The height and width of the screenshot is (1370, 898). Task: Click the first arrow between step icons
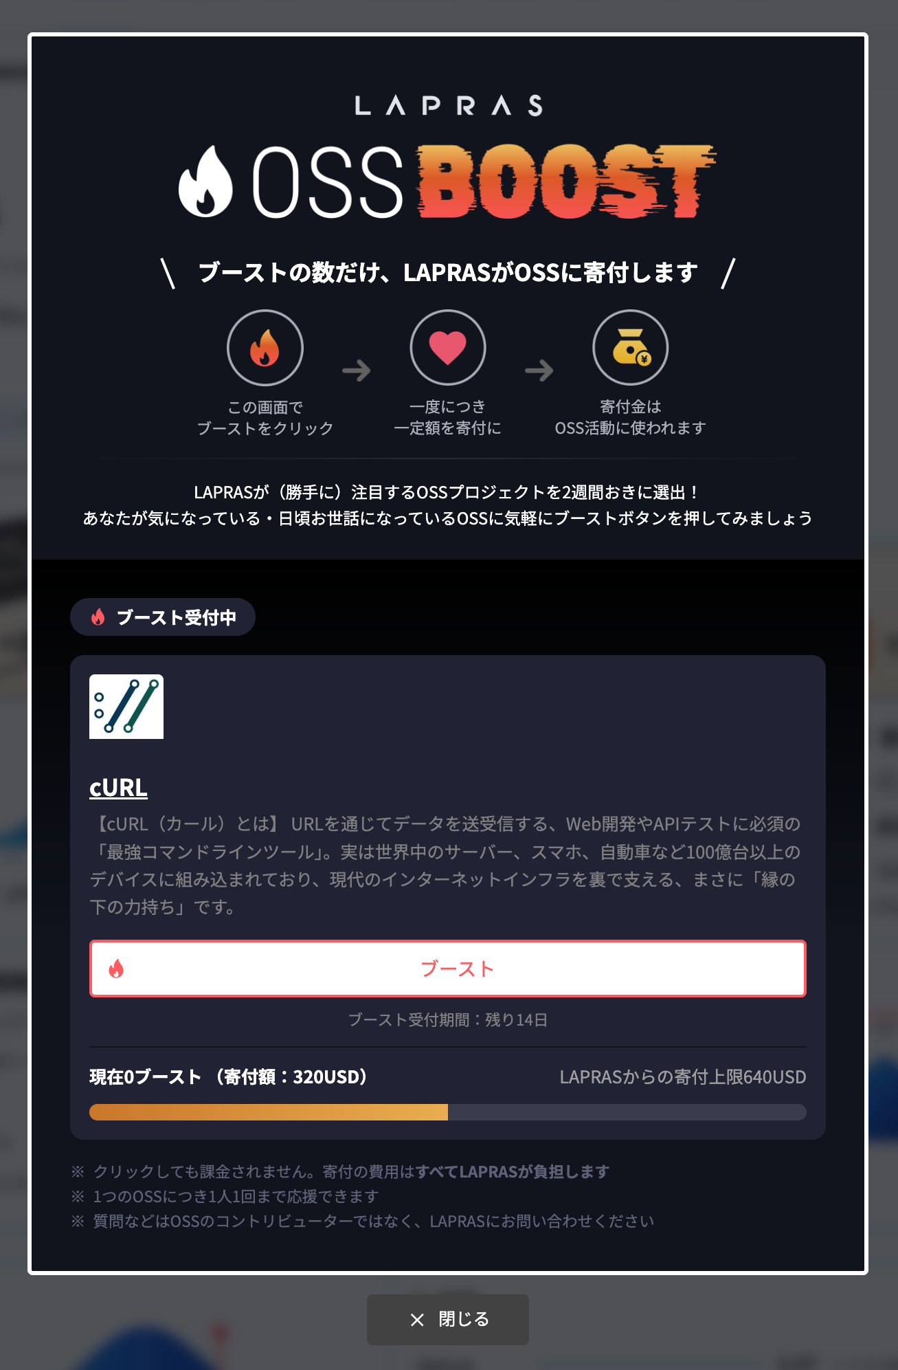pyautogui.click(x=357, y=371)
